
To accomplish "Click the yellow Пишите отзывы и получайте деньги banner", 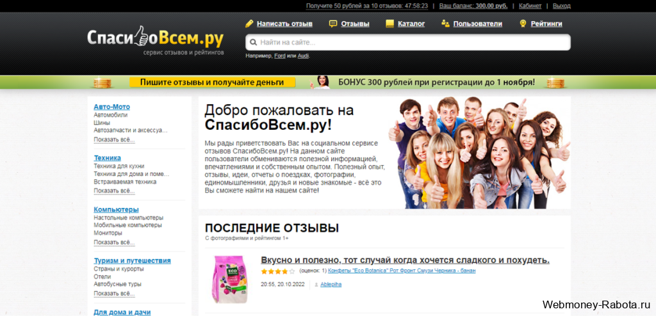I will pyautogui.click(x=211, y=83).
